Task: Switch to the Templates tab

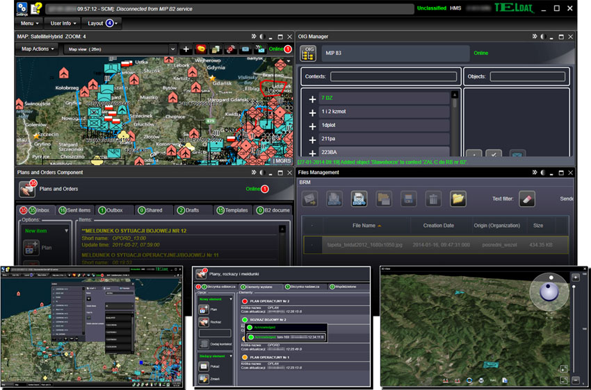Action: pyautogui.click(x=232, y=210)
